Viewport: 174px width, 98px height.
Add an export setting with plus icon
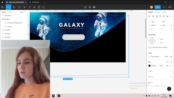(x=171, y=82)
